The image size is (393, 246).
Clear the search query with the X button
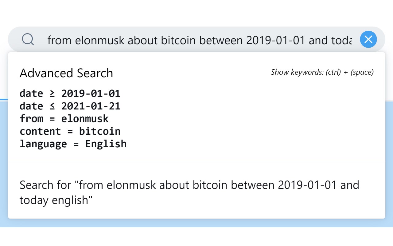click(368, 39)
